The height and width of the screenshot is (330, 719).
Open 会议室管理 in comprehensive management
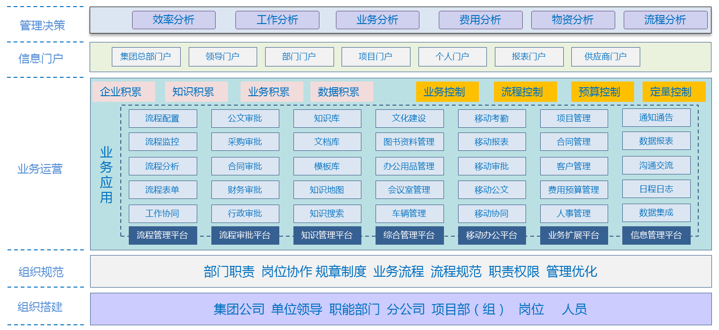410,190
